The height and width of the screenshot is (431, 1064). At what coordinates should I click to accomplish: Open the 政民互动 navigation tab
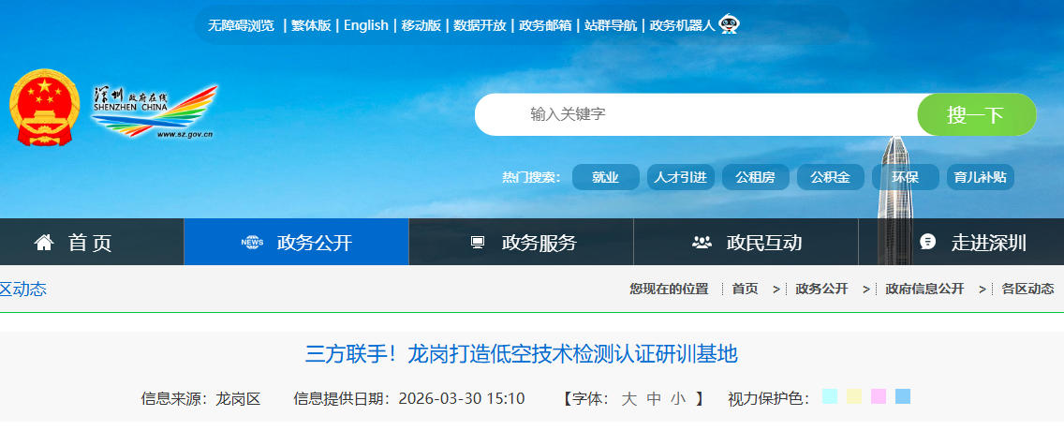coord(746,243)
